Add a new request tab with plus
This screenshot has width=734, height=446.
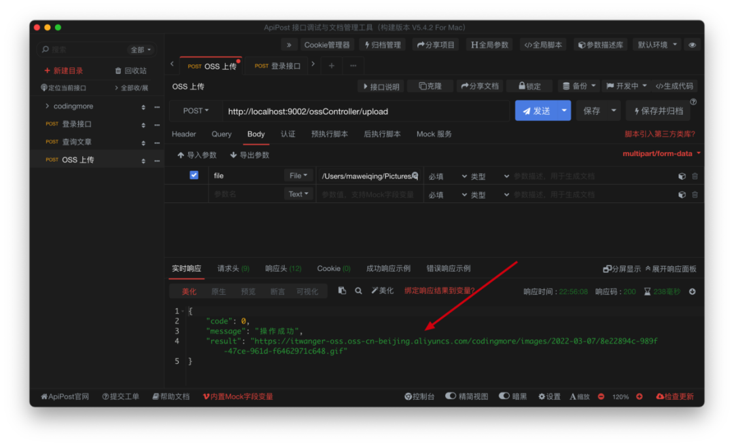pyautogui.click(x=332, y=65)
